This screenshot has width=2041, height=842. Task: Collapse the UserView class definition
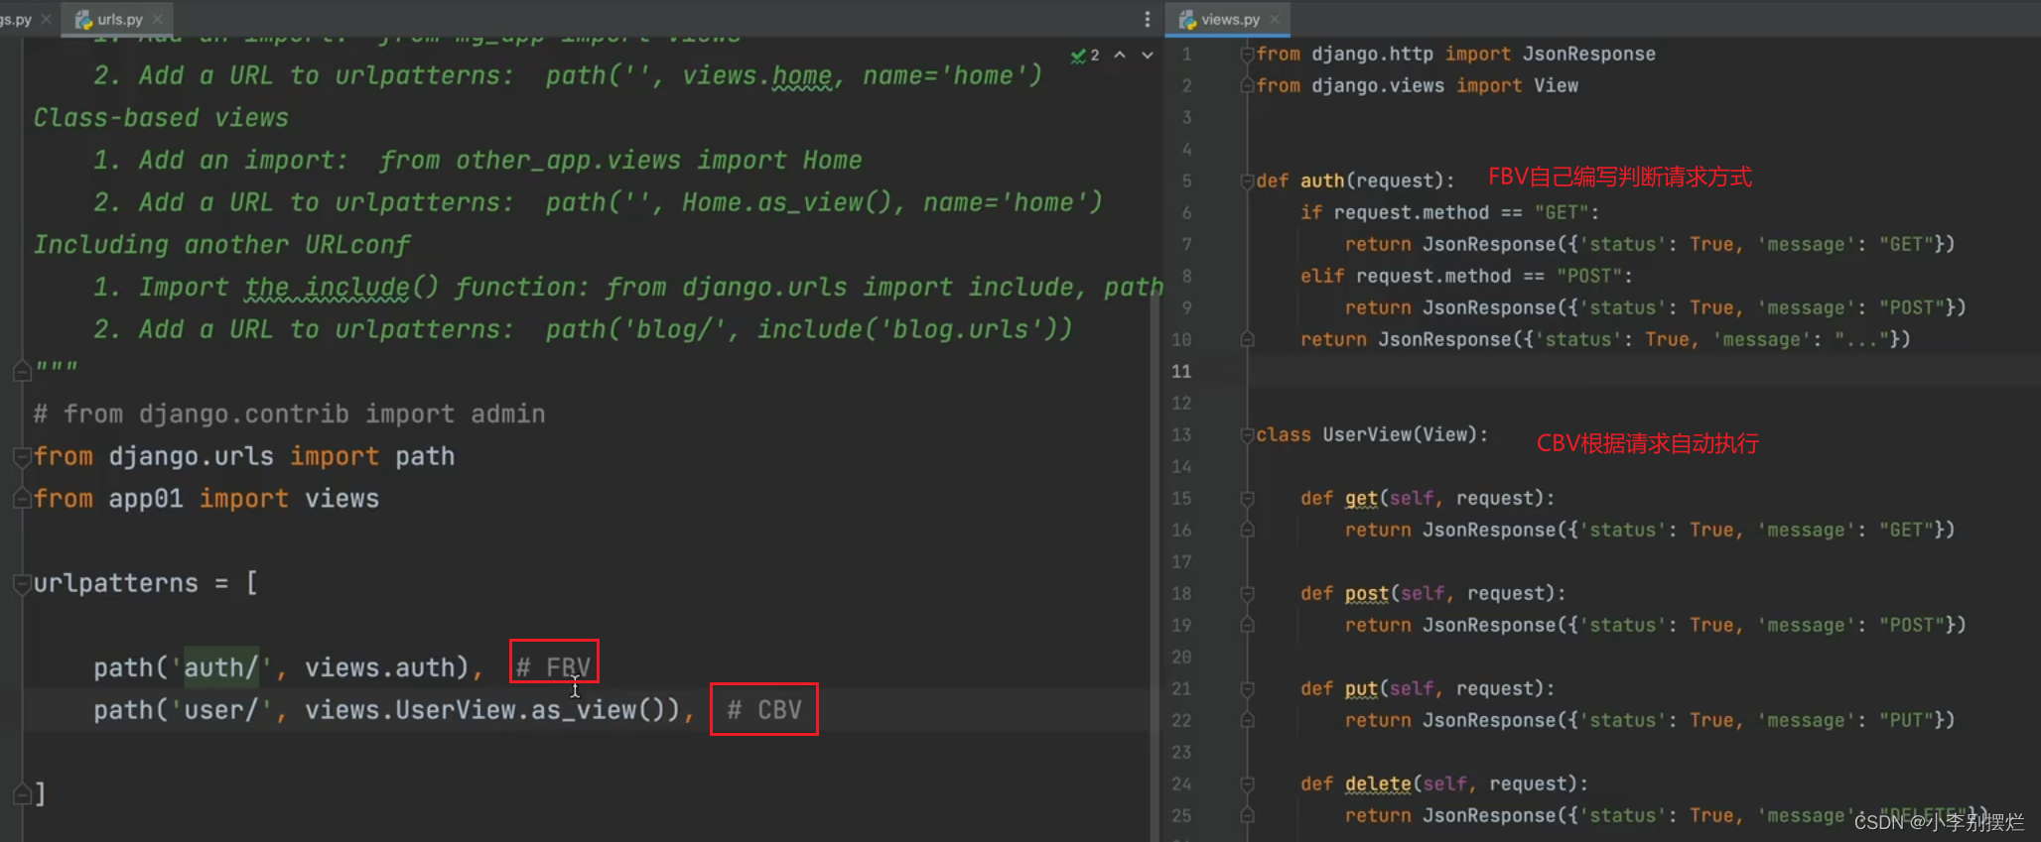[1248, 435]
